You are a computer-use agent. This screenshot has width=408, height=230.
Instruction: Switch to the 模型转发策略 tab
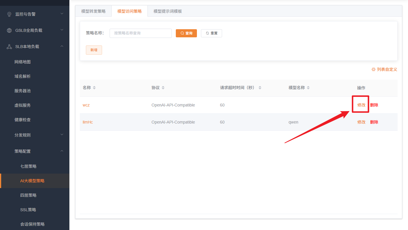coord(93,11)
